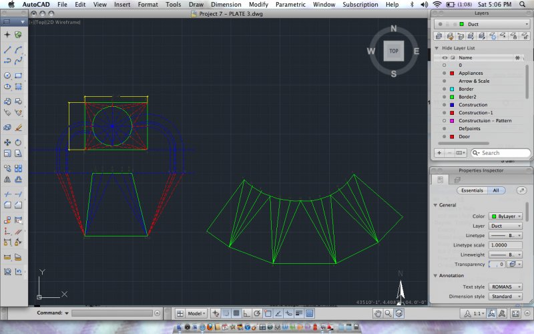Click the All button in Properties Inspector
Viewport: 534px width, 334px height.
click(x=496, y=190)
